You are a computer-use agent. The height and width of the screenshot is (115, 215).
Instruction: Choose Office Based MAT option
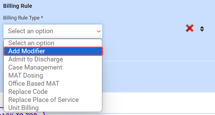(x=34, y=84)
